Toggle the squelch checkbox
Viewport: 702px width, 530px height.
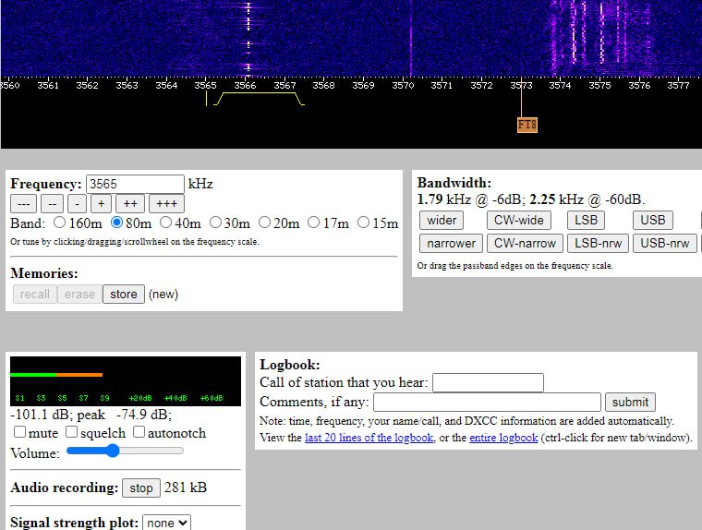click(x=71, y=432)
